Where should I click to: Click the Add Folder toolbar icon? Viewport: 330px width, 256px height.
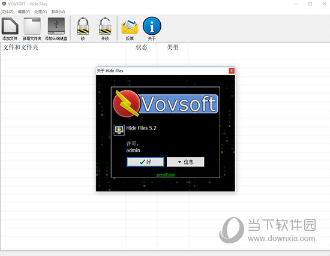pos(32,26)
